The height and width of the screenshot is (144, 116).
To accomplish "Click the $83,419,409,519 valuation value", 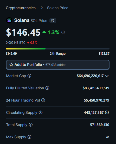I will pos(96,88).
